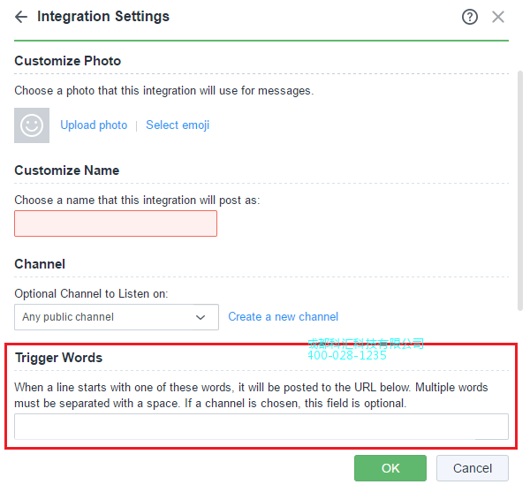Viewport: 530px width, 492px height.
Task: Click the Customize Name section heading
Action: [67, 170]
